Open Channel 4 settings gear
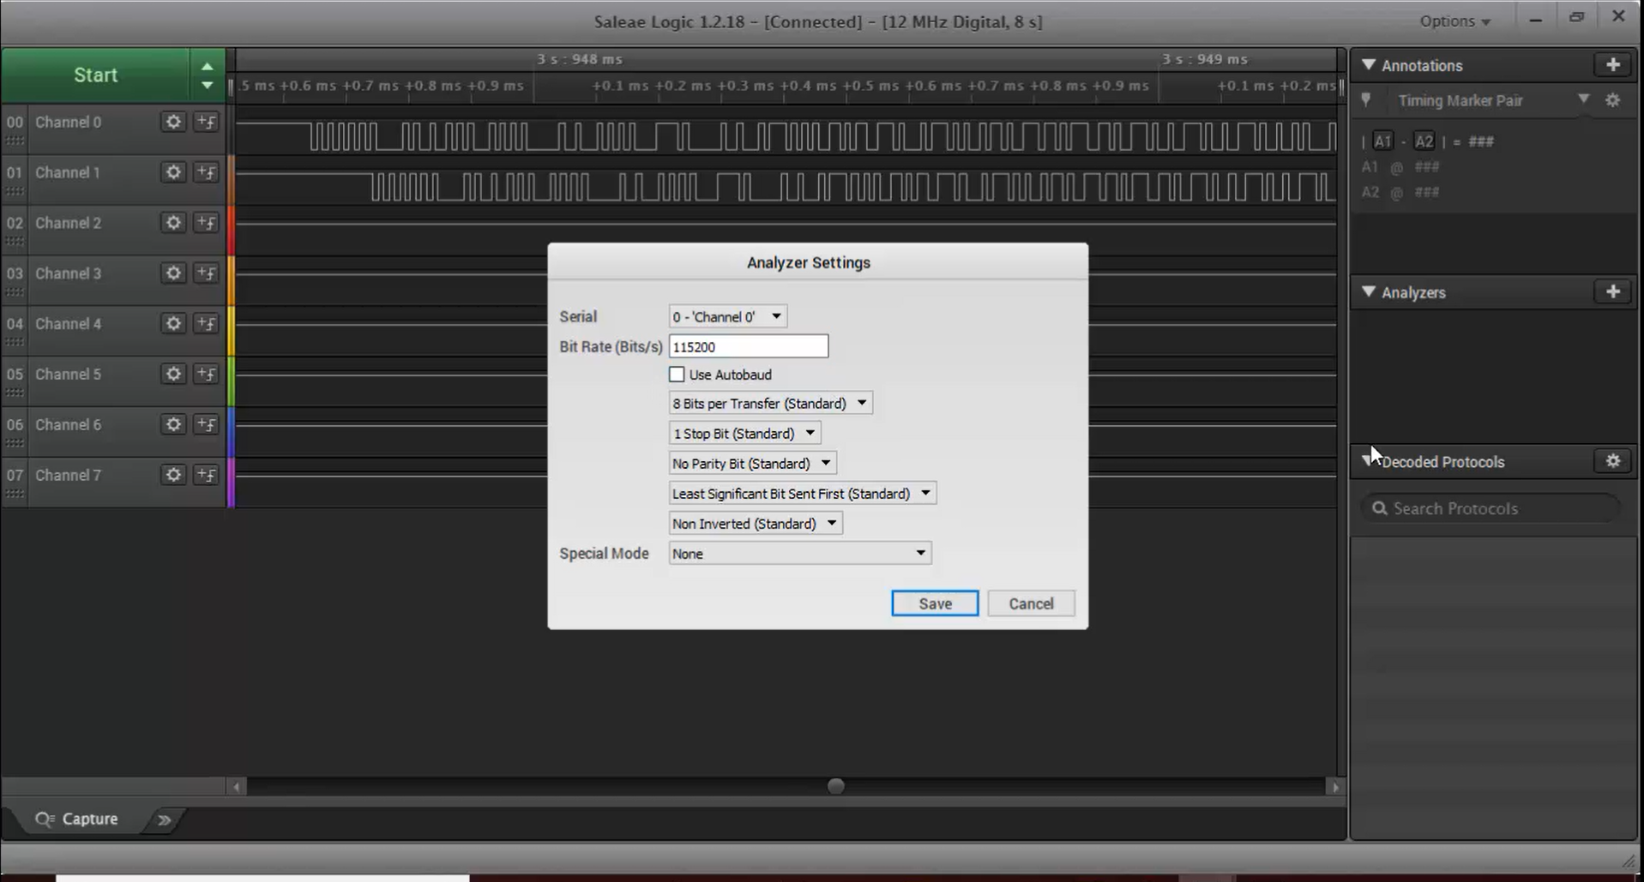The height and width of the screenshot is (882, 1644). click(173, 323)
